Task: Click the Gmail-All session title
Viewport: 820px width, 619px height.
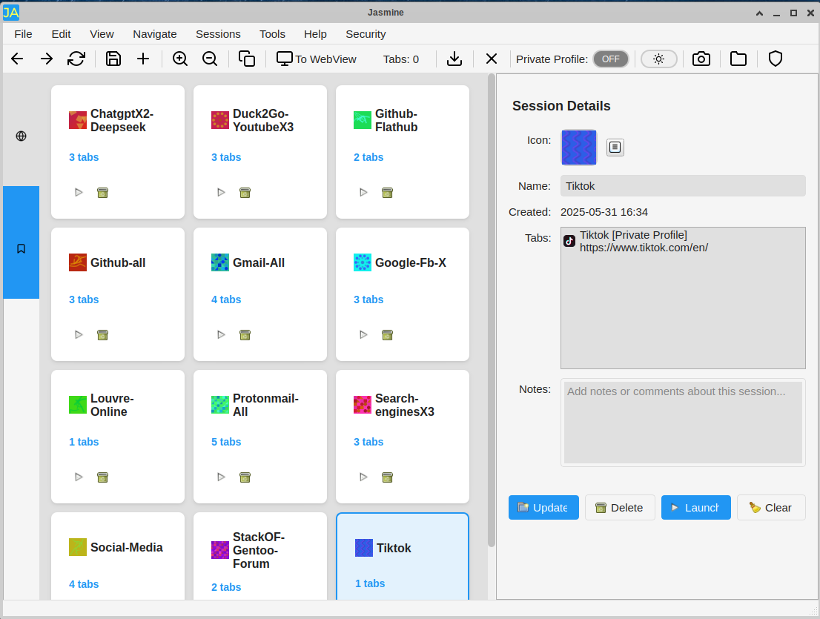Action: [258, 262]
